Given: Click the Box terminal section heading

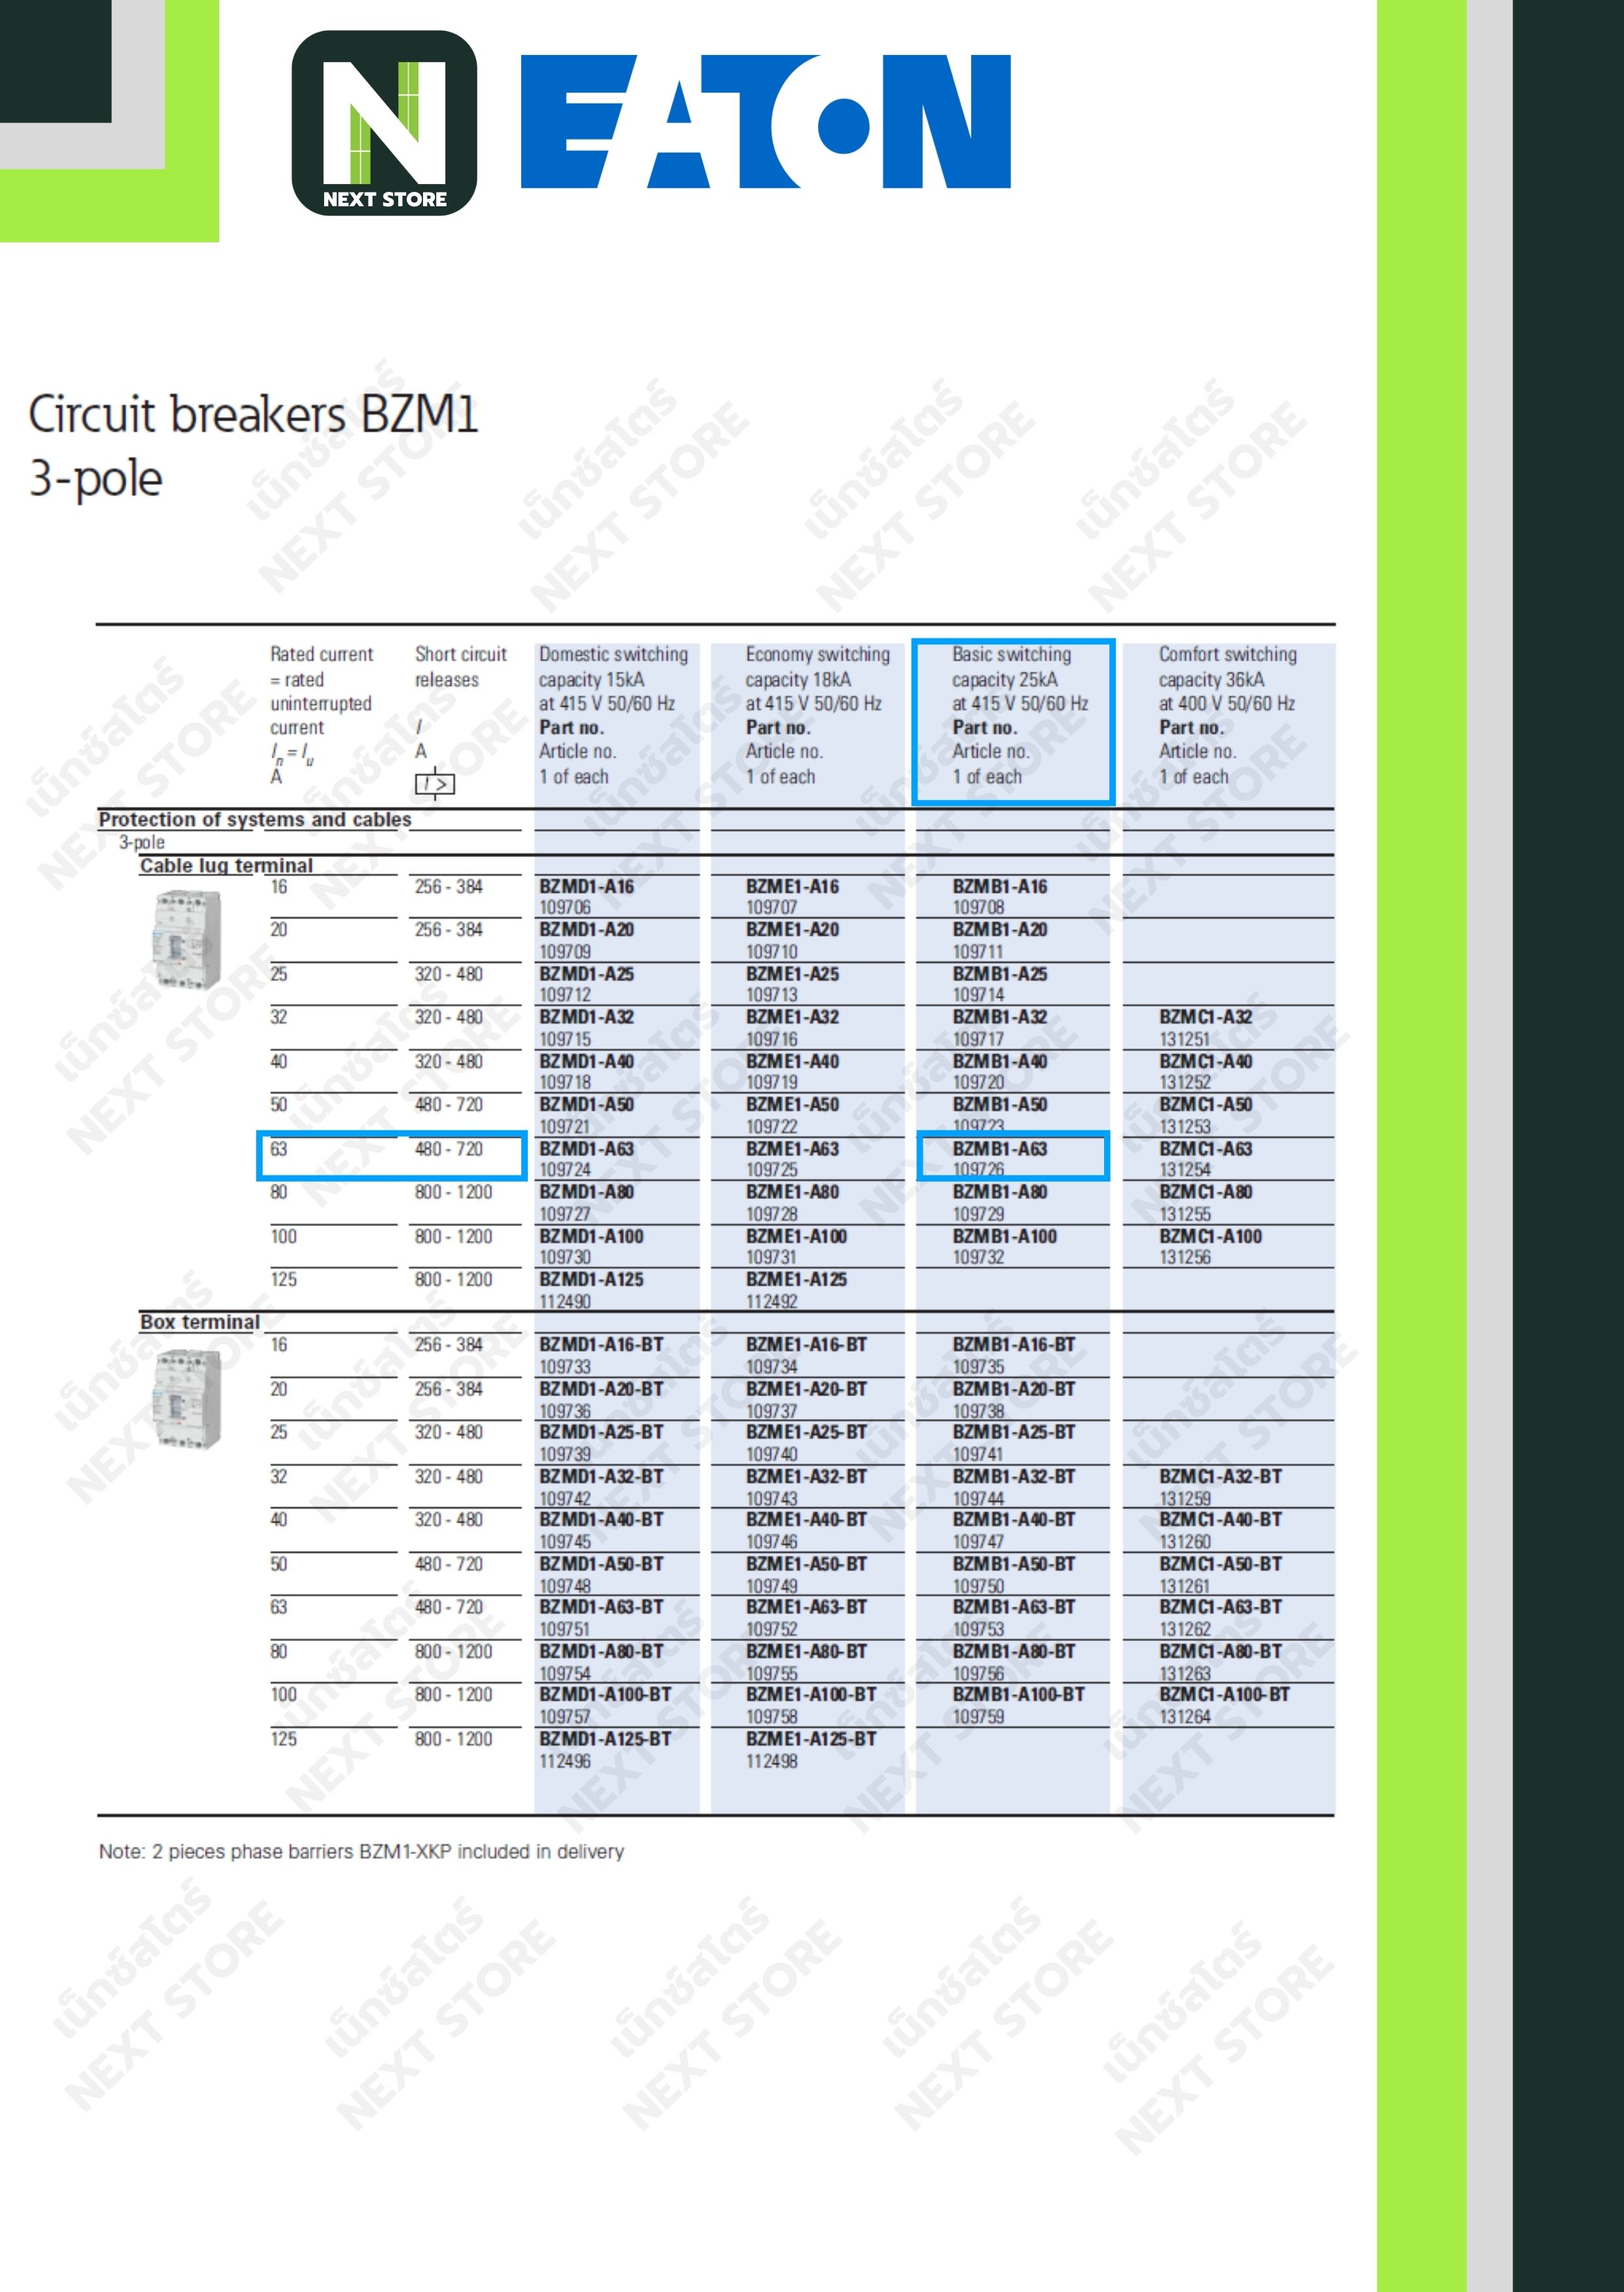Looking at the screenshot, I should 199,1321.
